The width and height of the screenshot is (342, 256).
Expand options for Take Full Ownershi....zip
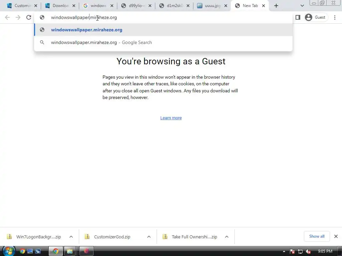(x=227, y=237)
